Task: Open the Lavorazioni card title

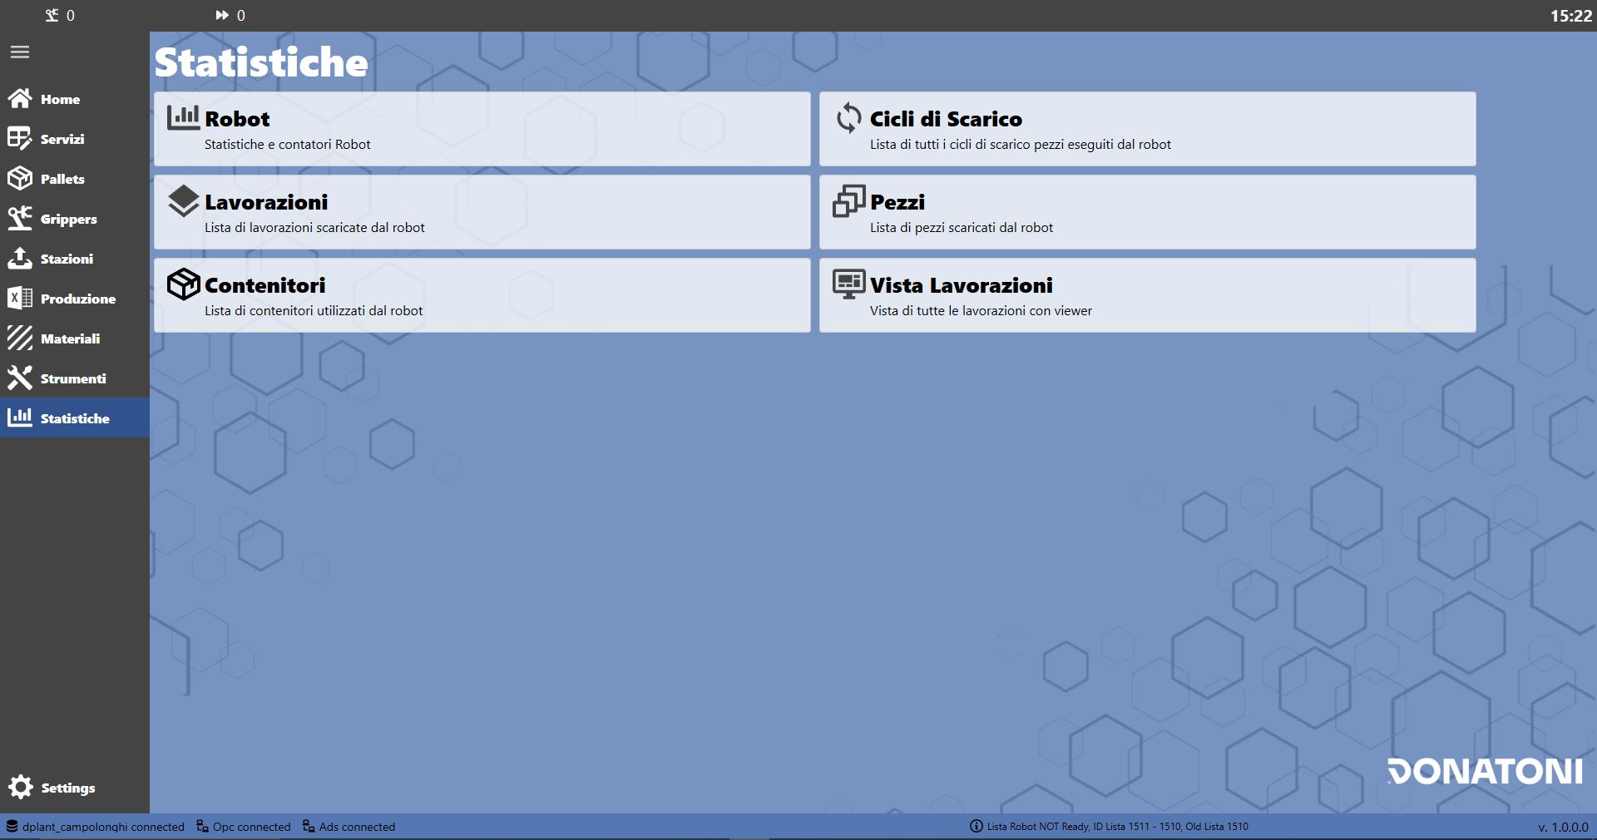Action: point(266,202)
